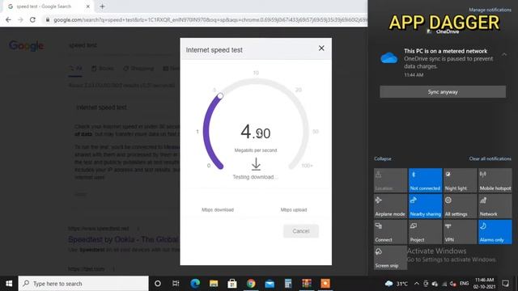Open a new Chrome tab
The height and width of the screenshot is (291, 518).
coord(102,6)
